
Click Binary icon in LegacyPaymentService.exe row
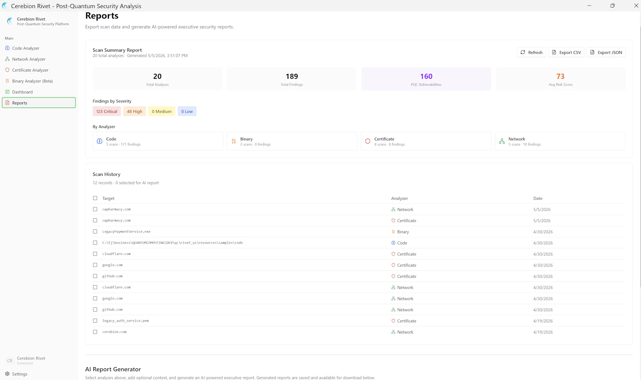click(x=393, y=232)
